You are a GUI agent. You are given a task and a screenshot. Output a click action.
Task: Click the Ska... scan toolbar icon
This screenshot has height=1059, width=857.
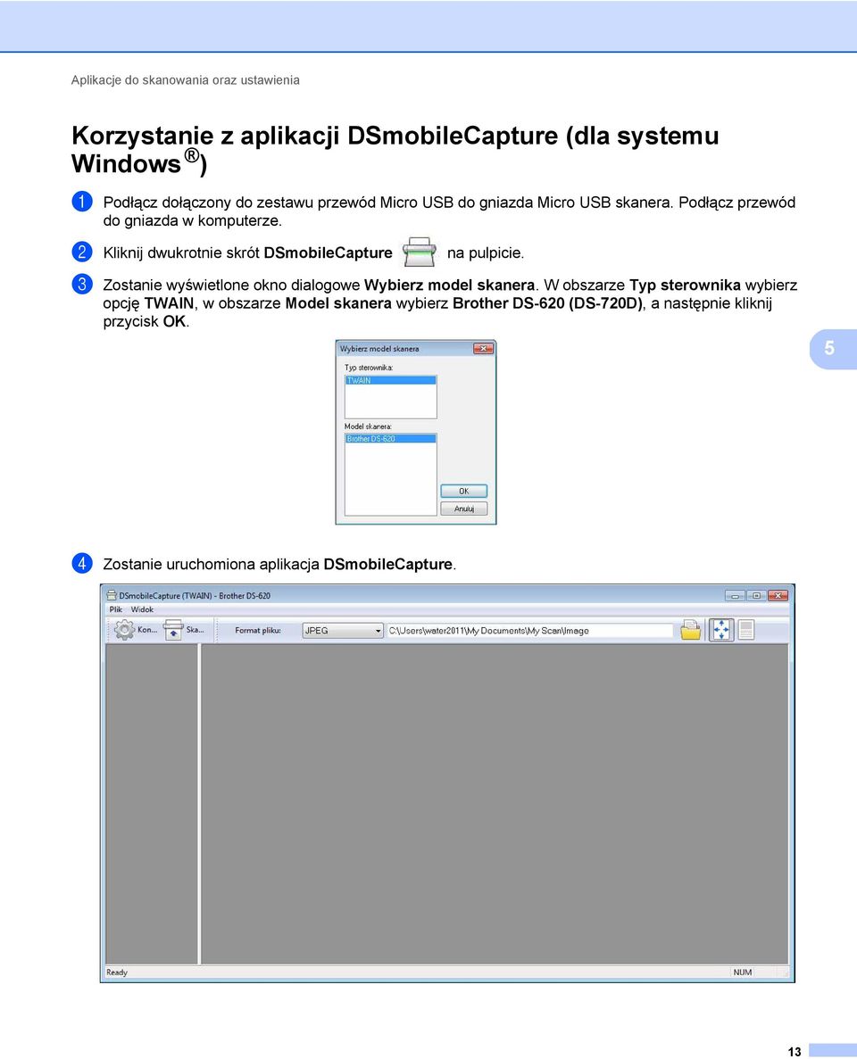[174, 630]
